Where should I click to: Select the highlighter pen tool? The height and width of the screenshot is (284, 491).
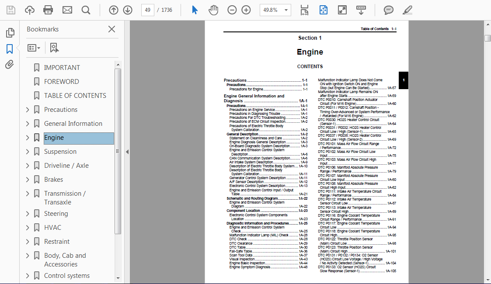[407, 10]
